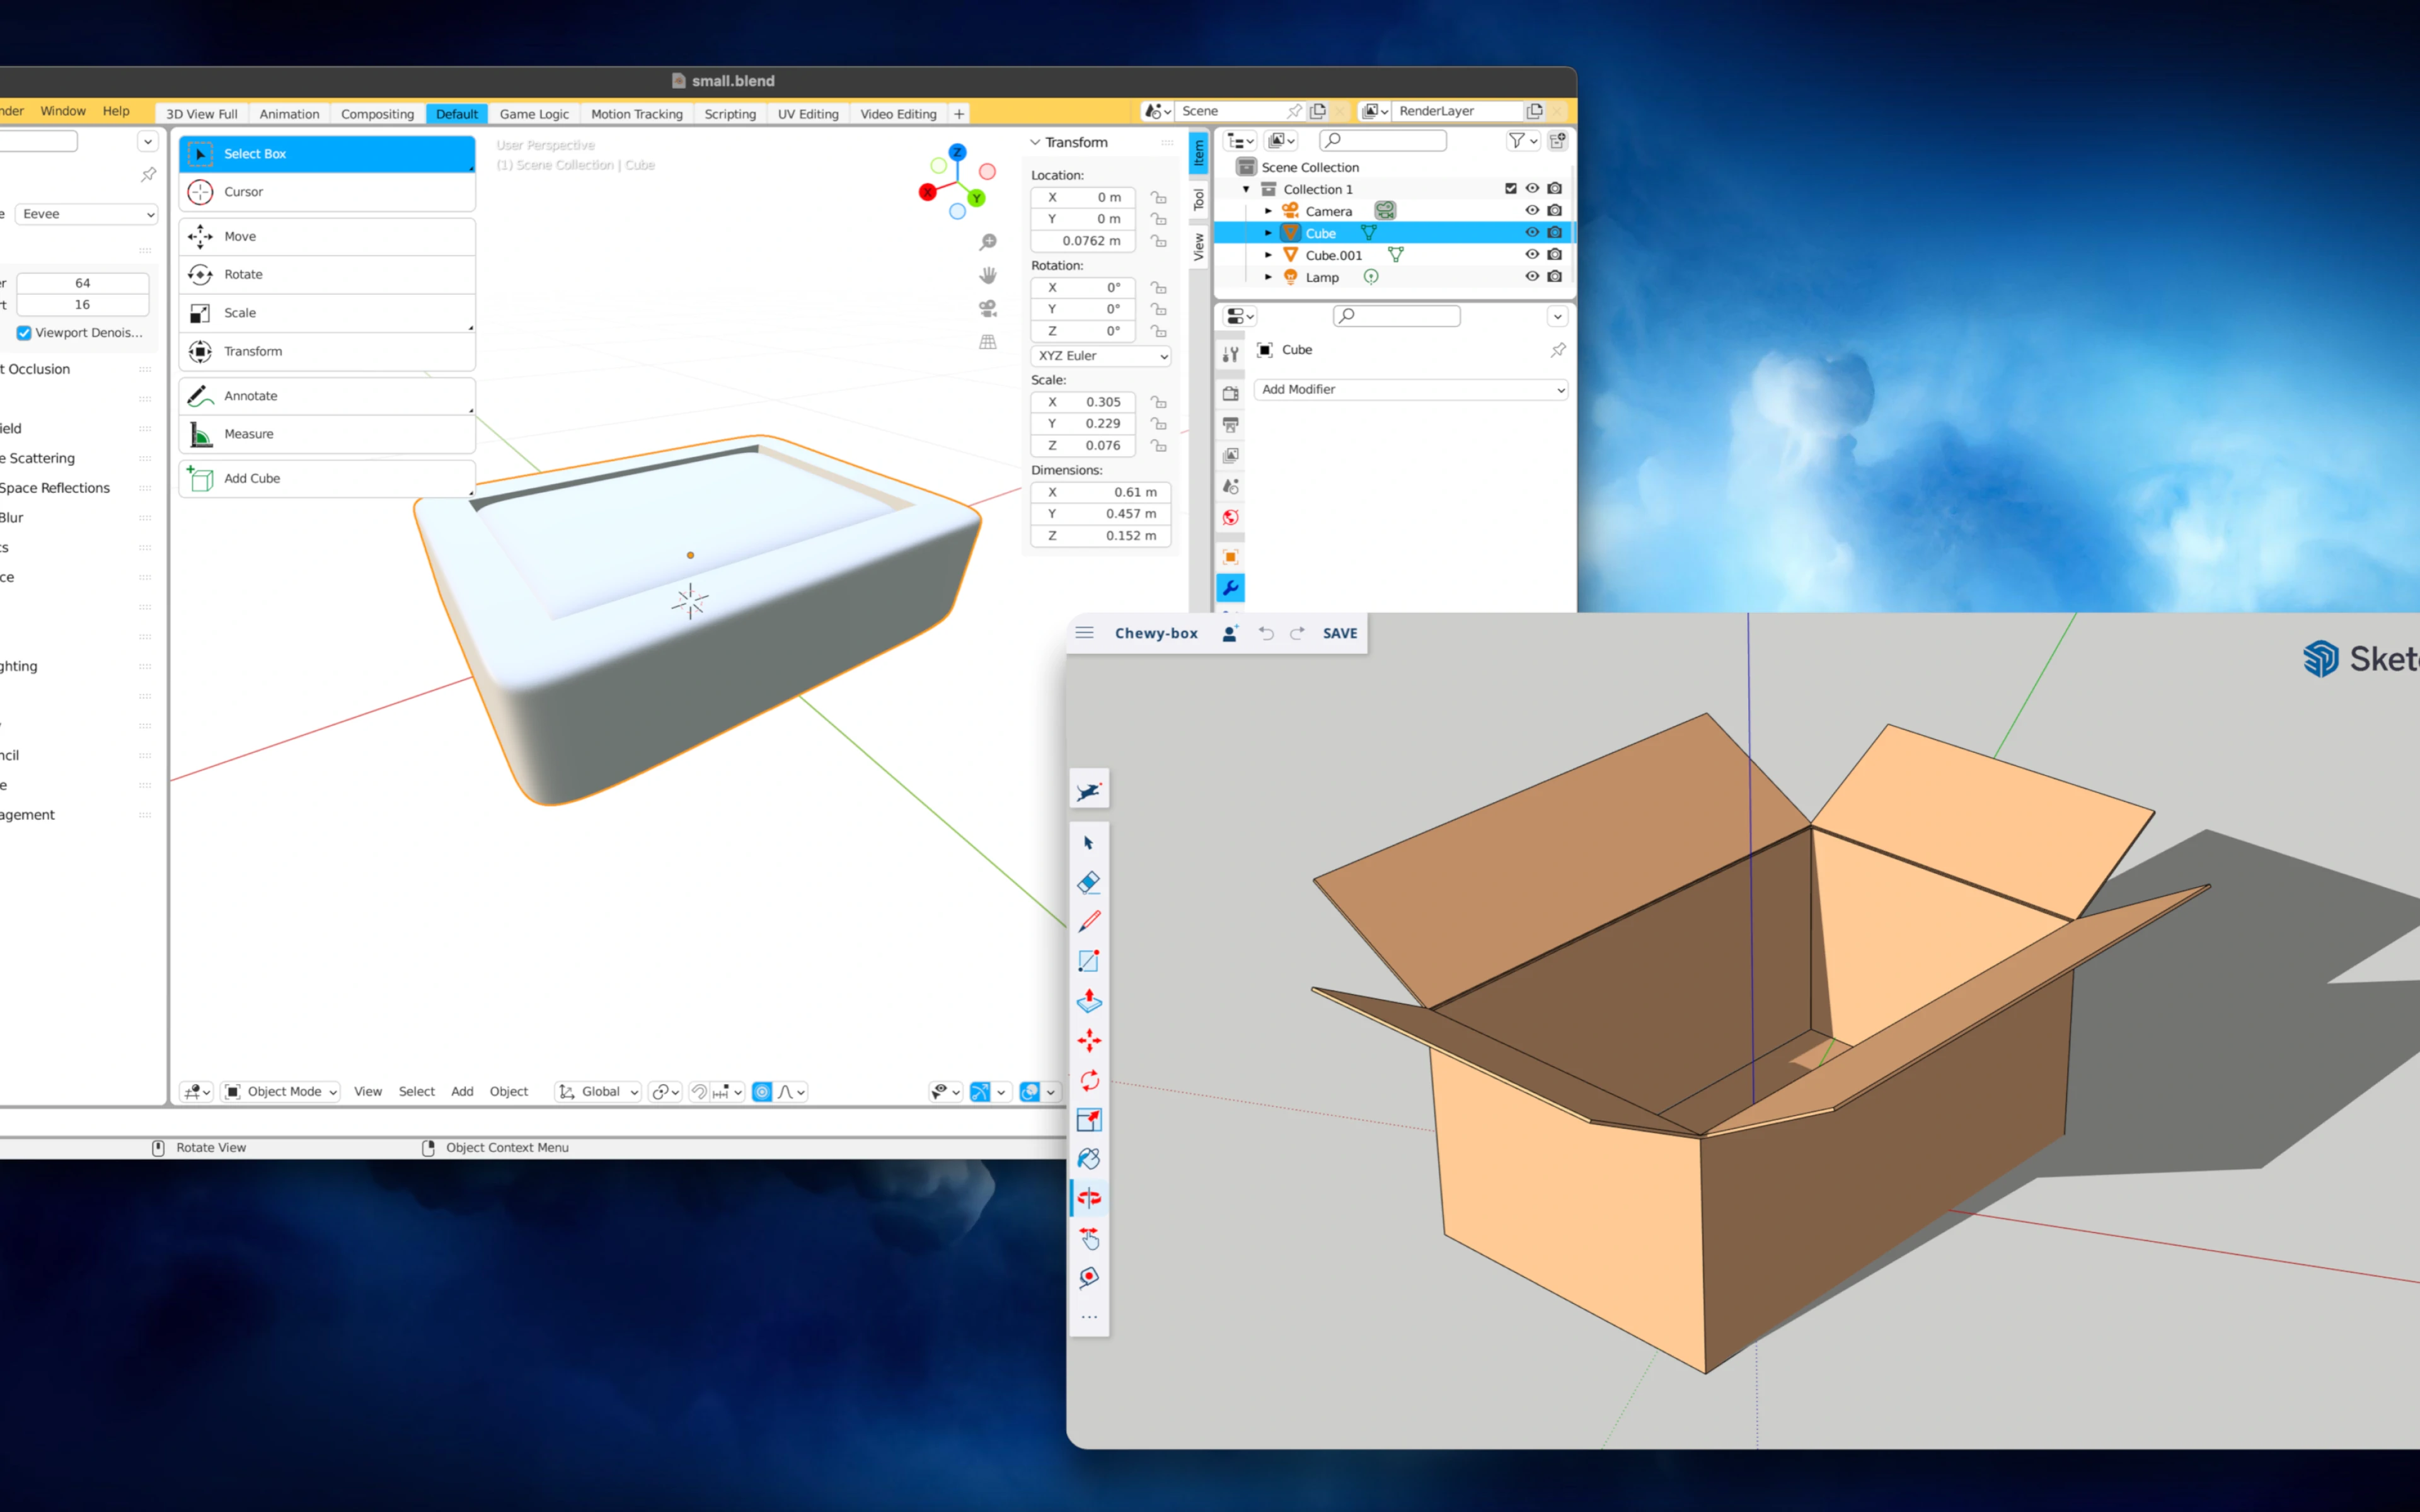
Task: Pick the Paint Bucket tool
Action: tap(1089, 1158)
